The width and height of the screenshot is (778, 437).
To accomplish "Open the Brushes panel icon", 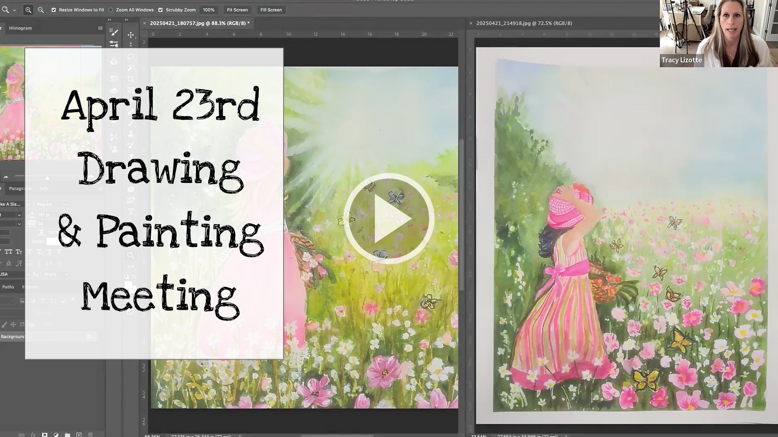I will click(114, 44).
